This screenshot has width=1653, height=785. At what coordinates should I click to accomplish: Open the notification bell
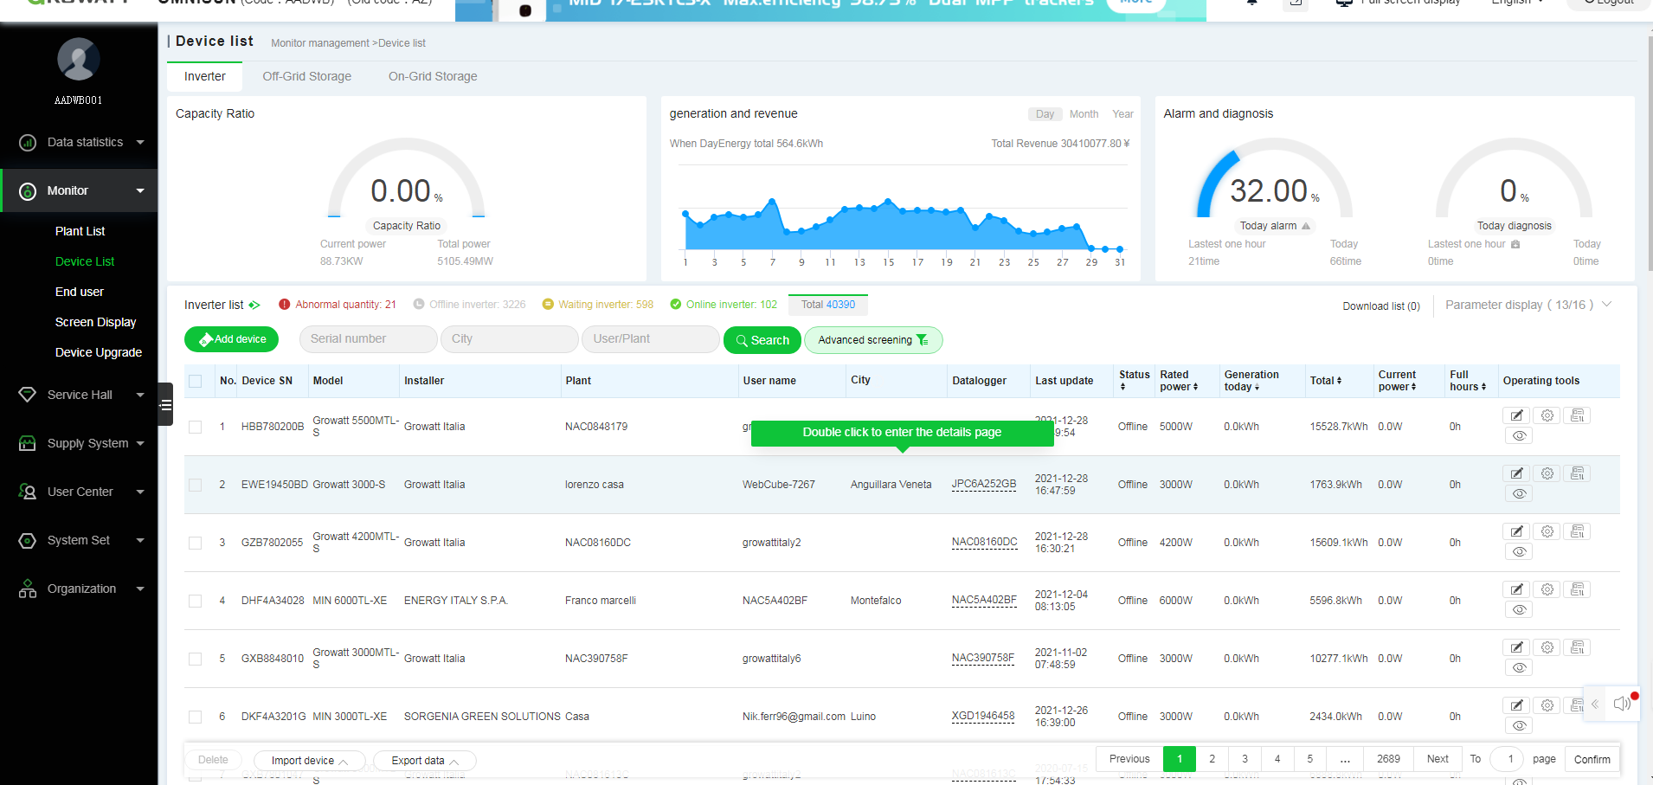[1252, 3]
